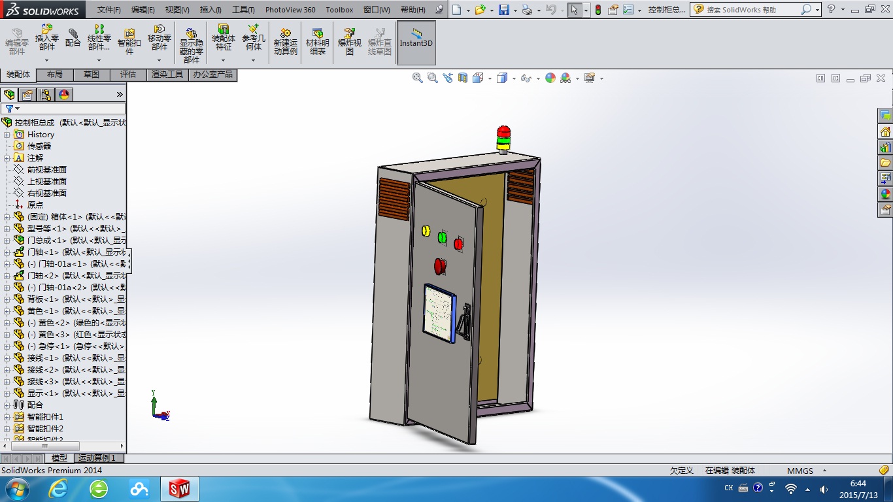Screen dimensions: 893x502
Task: Switch to the 评估 tab
Action: coord(128,75)
